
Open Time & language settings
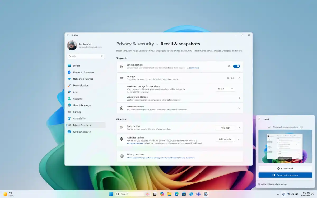click(86, 105)
